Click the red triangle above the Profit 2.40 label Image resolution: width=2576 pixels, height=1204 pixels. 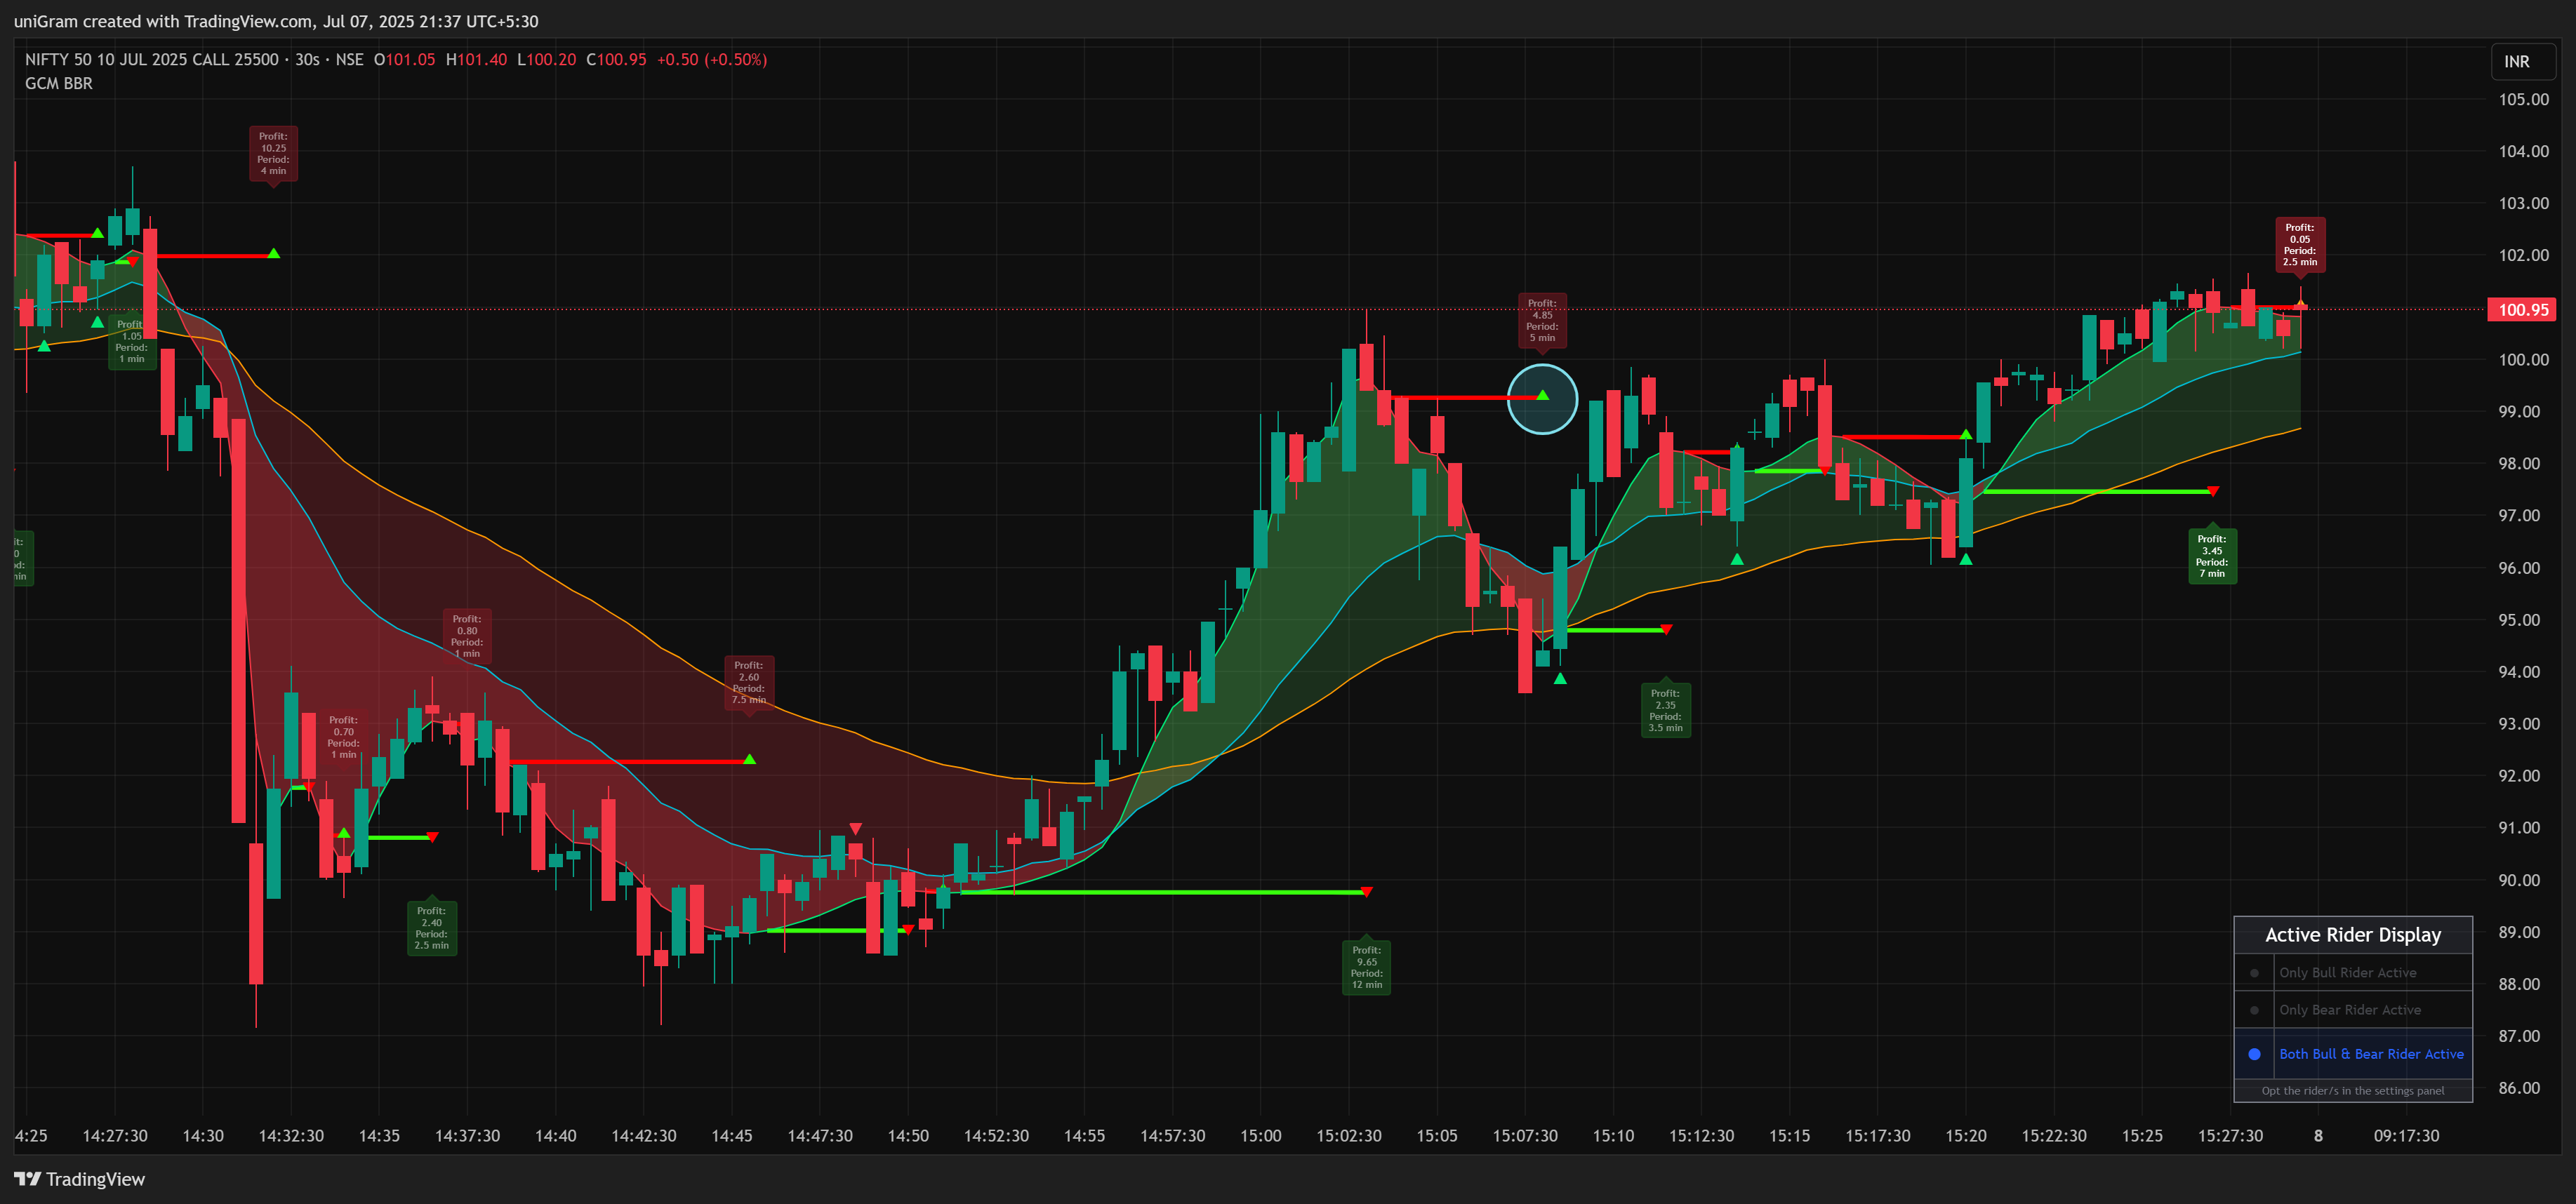click(432, 837)
